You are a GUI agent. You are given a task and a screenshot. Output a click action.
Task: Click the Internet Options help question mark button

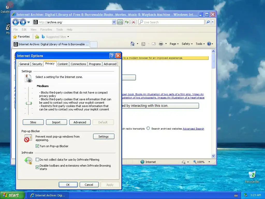click(112, 55)
